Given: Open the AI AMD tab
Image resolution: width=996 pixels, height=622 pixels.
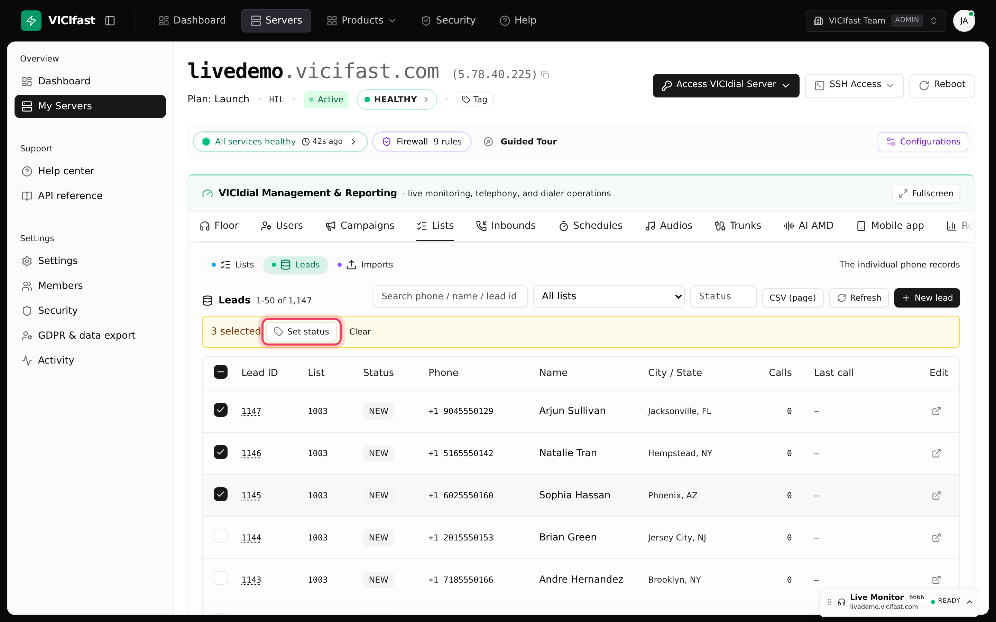Looking at the screenshot, I should coord(808,226).
